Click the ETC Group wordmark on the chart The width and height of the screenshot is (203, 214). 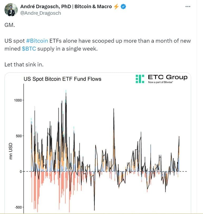(167, 77)
